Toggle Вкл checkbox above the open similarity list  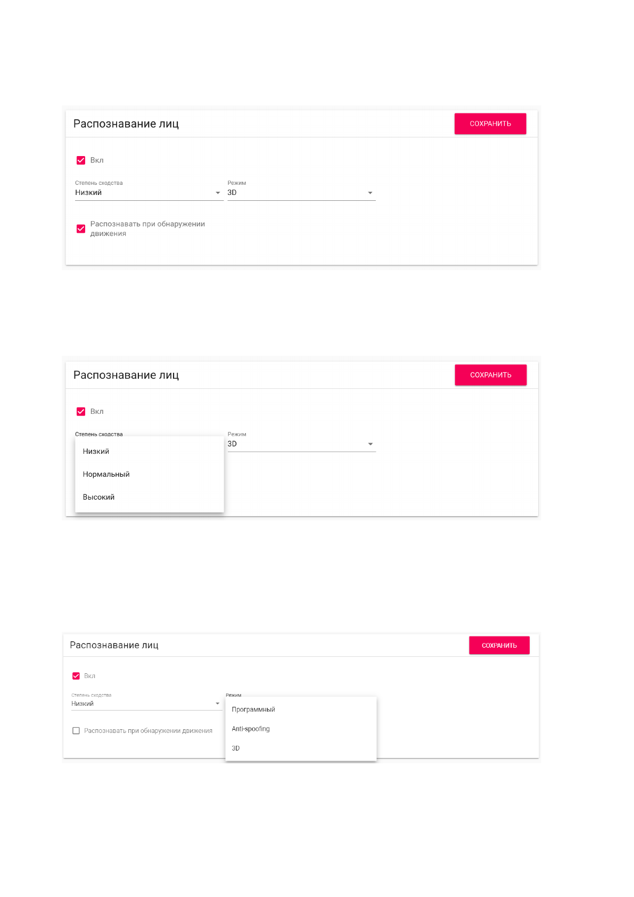click(81, 412)
